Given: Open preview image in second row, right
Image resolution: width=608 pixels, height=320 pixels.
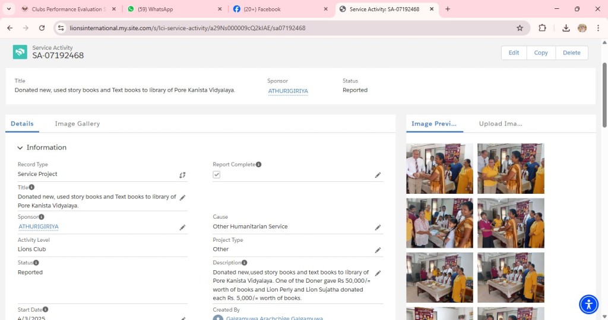Looking at the screenshot, I should [x=511, y=223].
